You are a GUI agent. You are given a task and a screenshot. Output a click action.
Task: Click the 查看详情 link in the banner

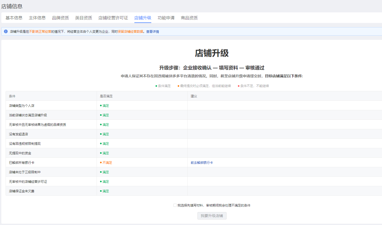tap(153, 32)
